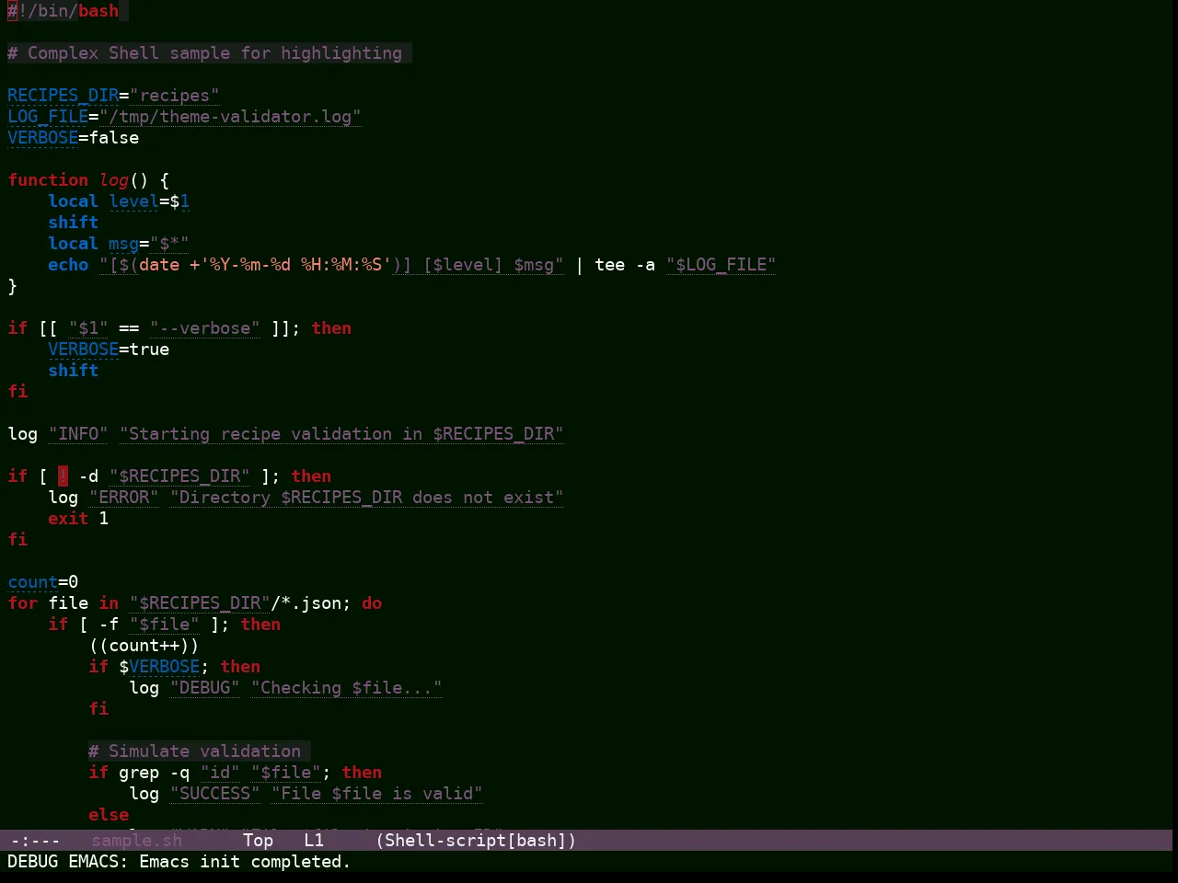
Task: Click the ((count++)) arithmetic expression
Action: pos(144,646)
